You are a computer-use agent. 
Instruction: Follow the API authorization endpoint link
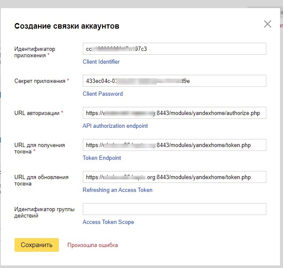115,126
